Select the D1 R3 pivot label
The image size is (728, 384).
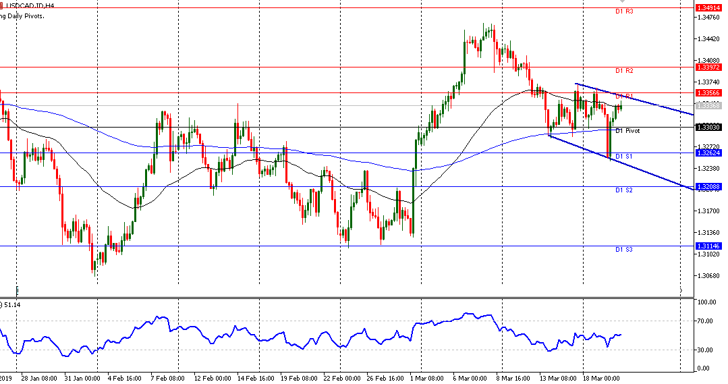click(623, 11)
